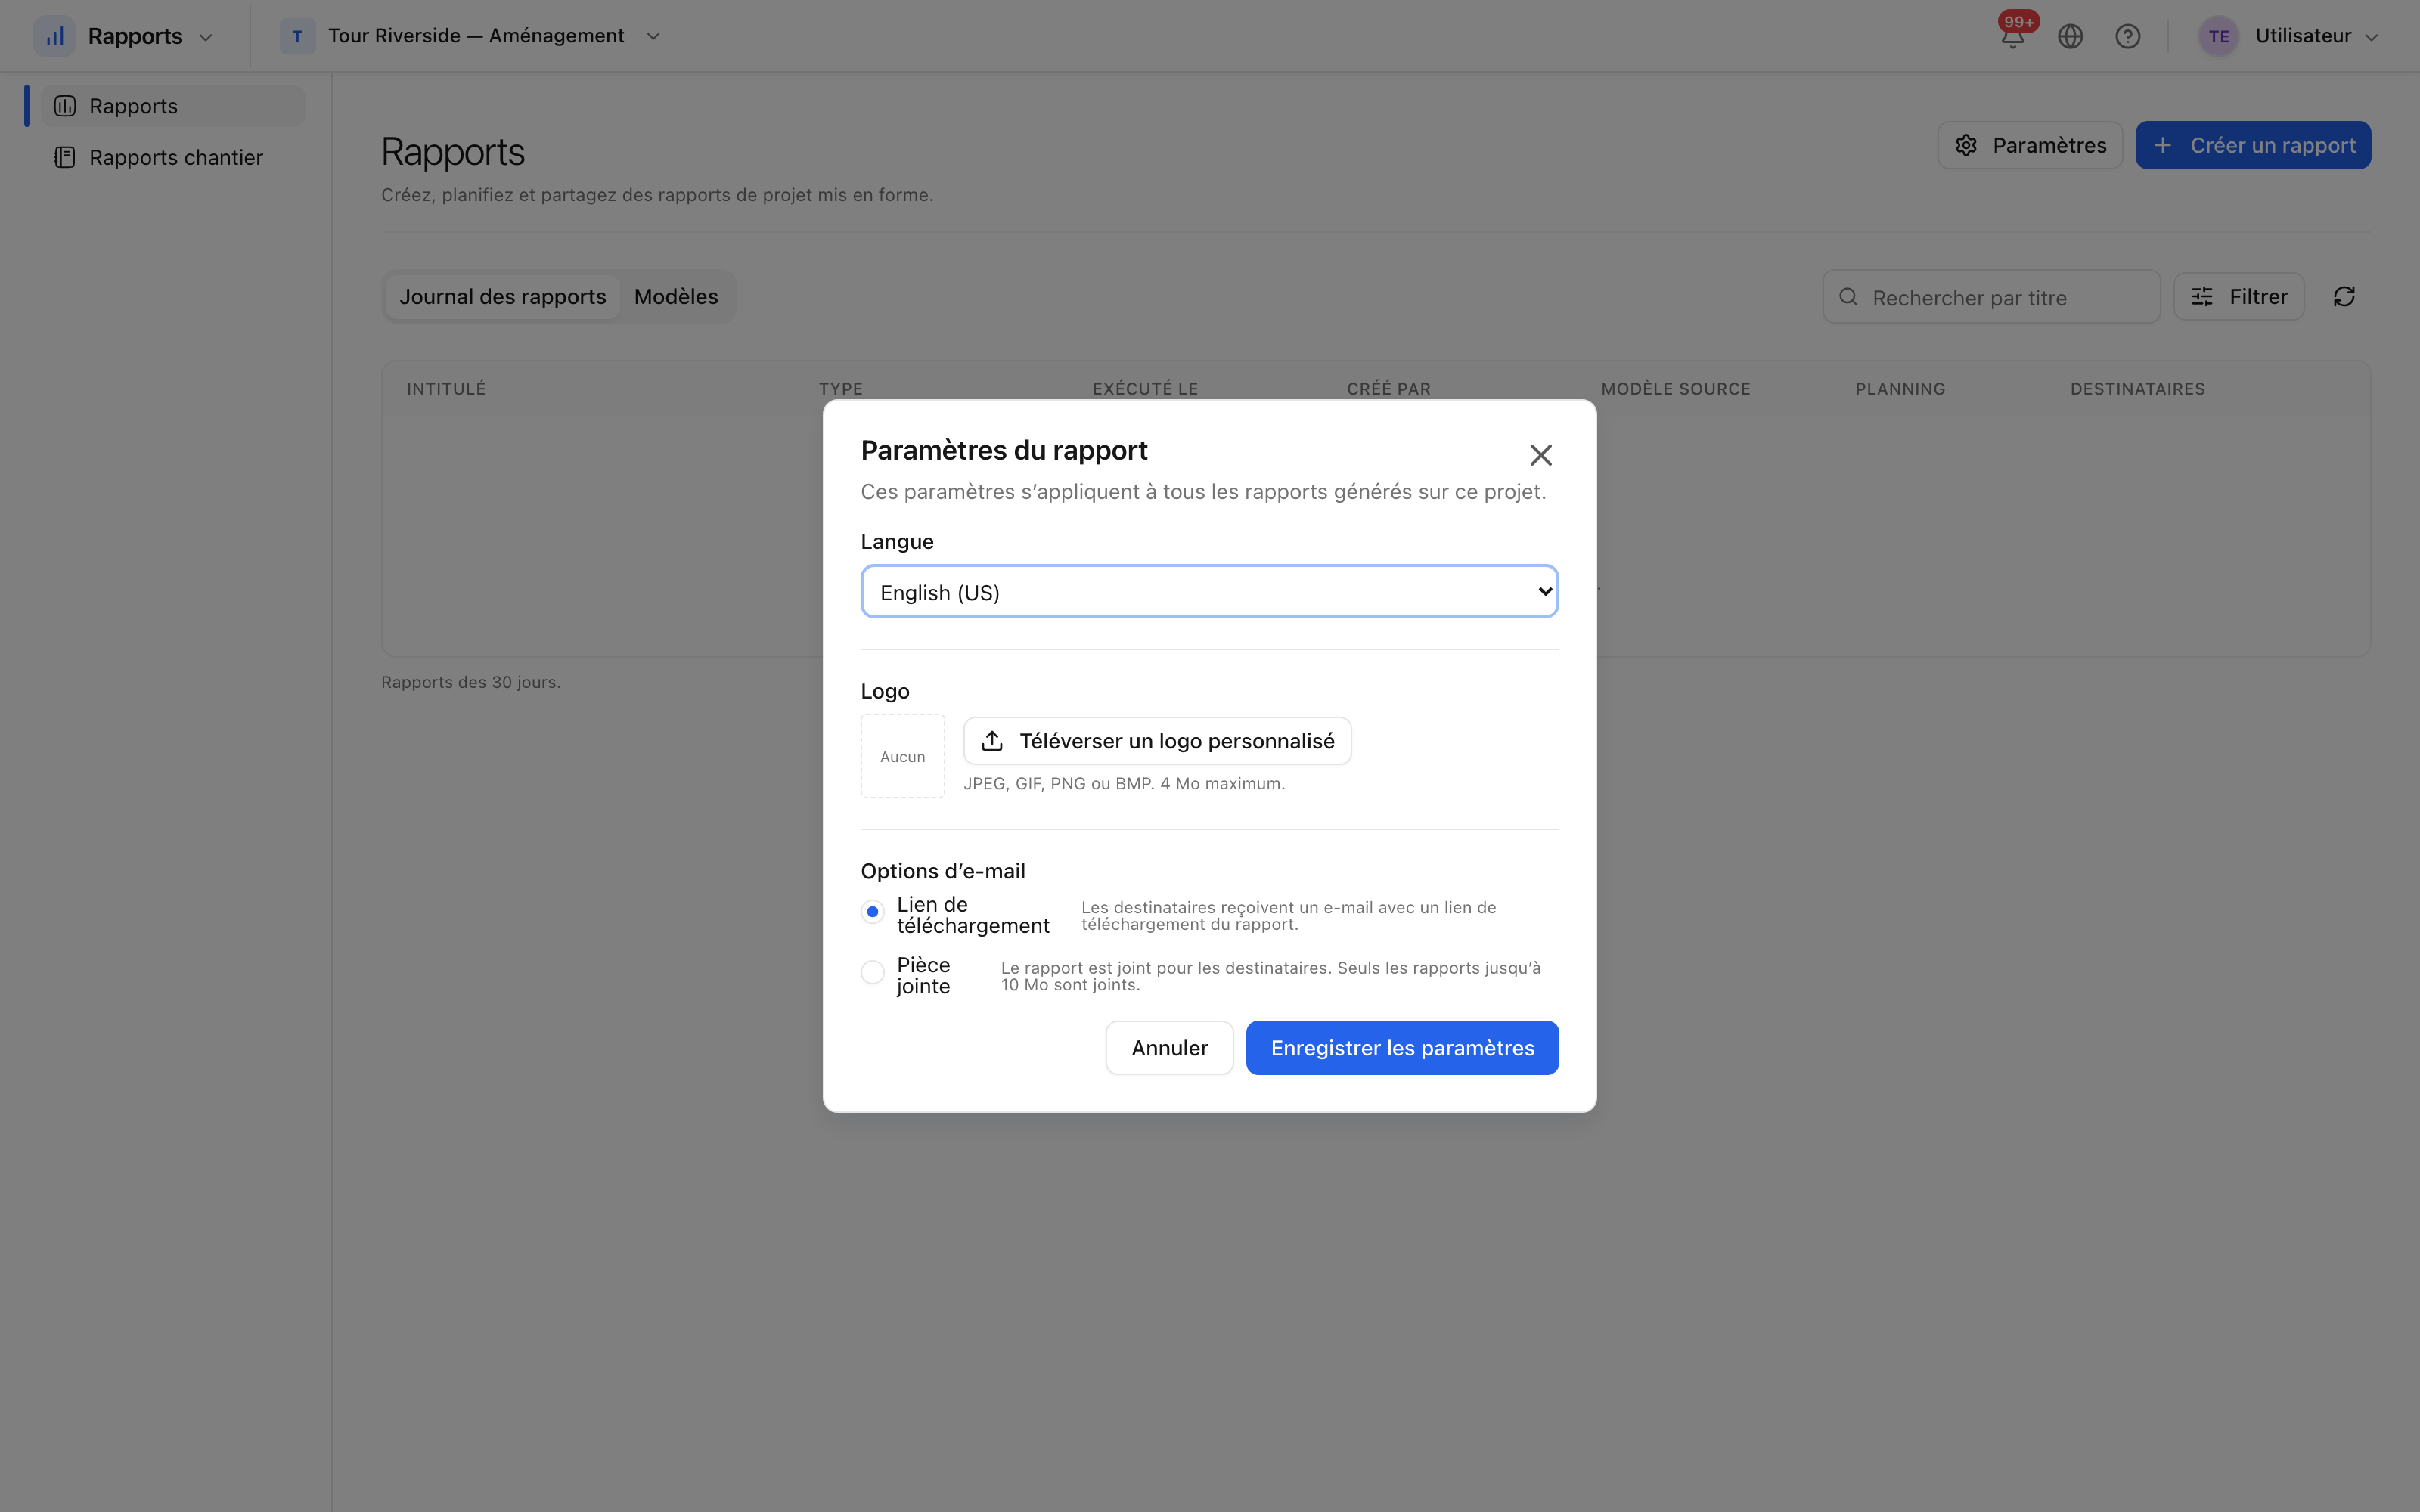The height and width of the screenshot is (1512, 2420).
Task: Expand the Utilisateur account menu
Action: click(2289, 37)
